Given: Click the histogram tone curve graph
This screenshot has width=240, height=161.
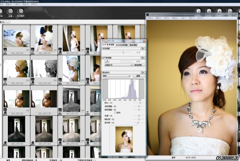Looking at the screenshot, I should tap(123, 89).
